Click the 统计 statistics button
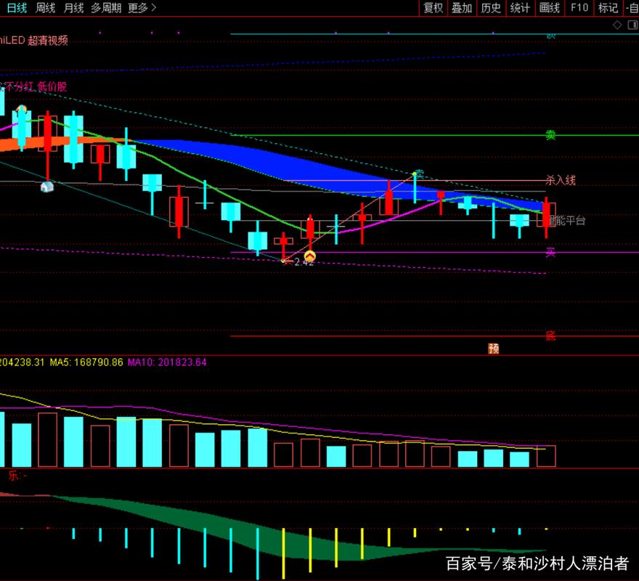Screen dimensions: 639x581 pos(520,8)
